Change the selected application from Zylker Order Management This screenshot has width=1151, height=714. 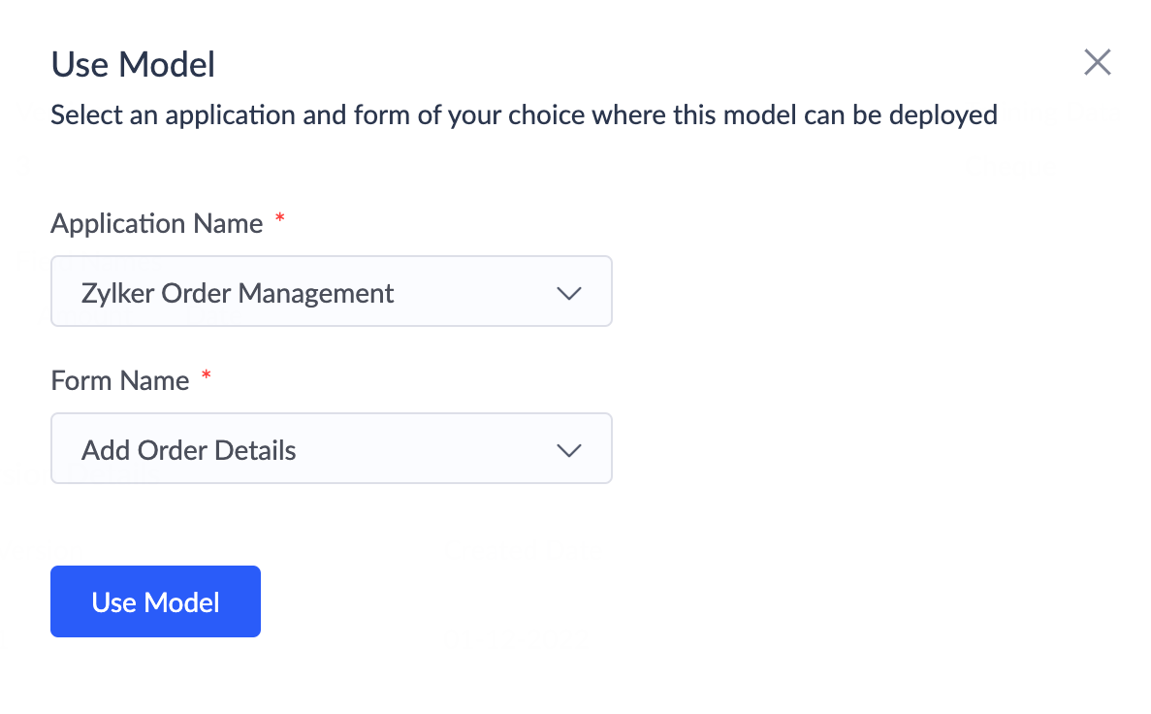pos(331,291)
